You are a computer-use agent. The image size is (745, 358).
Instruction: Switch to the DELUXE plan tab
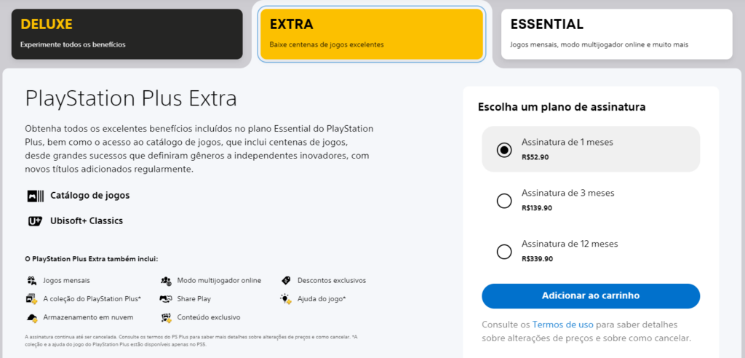(131, 33)
